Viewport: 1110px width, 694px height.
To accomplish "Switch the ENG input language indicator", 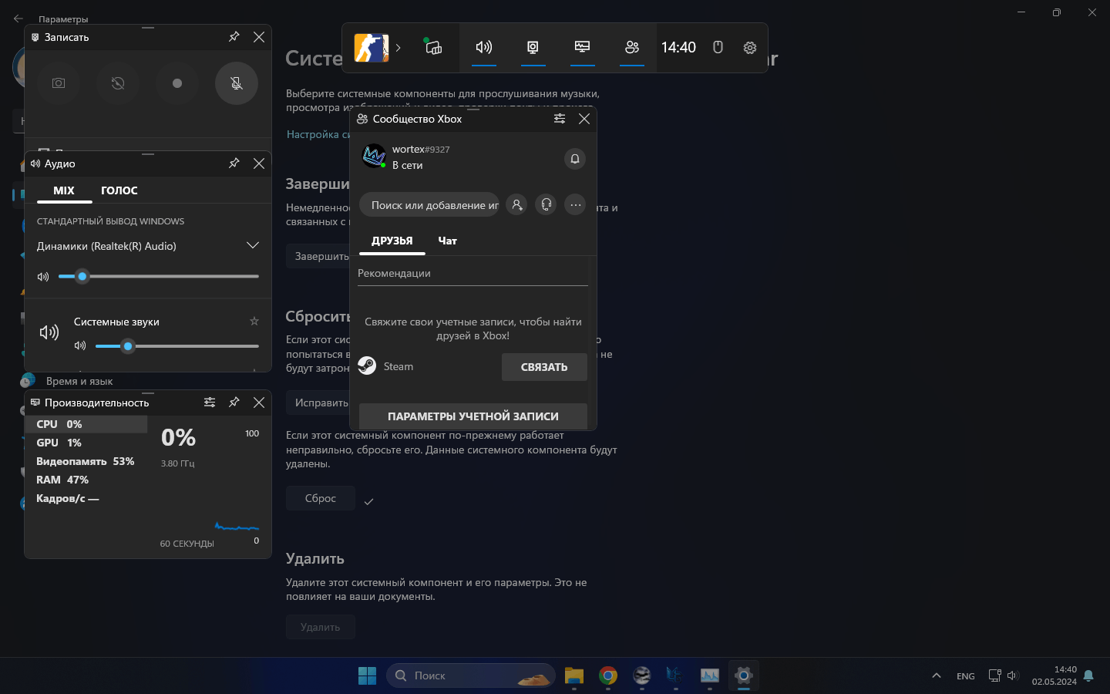I will pyautogui.click(x=966, y=676).
